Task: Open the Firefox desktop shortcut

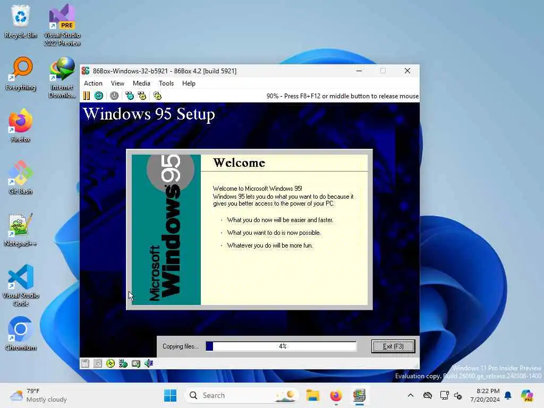Action: [21, 125]
